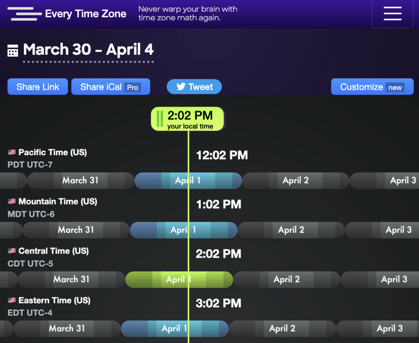Grab the 2:02 PM local time handle
Screen dimensions: 419x343
tap(160, 119)
